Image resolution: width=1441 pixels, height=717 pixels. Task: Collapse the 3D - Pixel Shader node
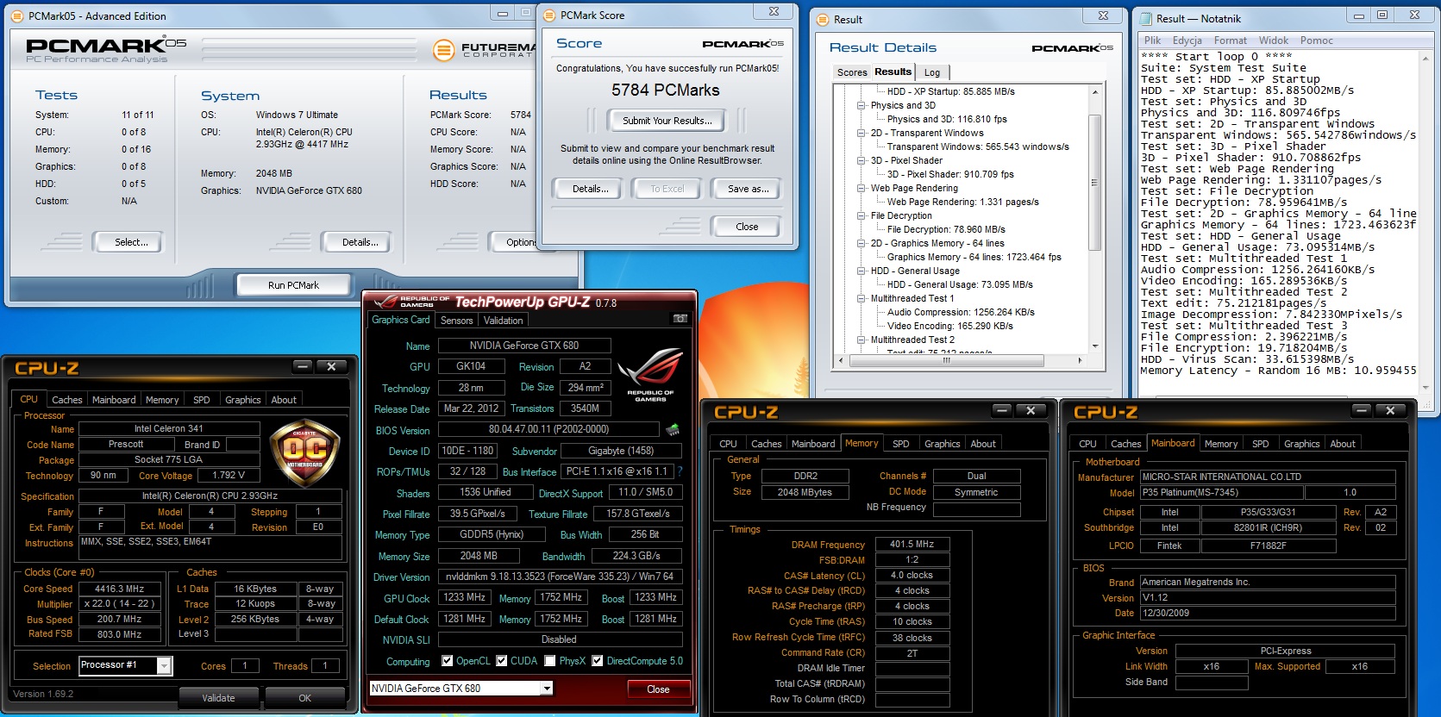coord(861,160)
